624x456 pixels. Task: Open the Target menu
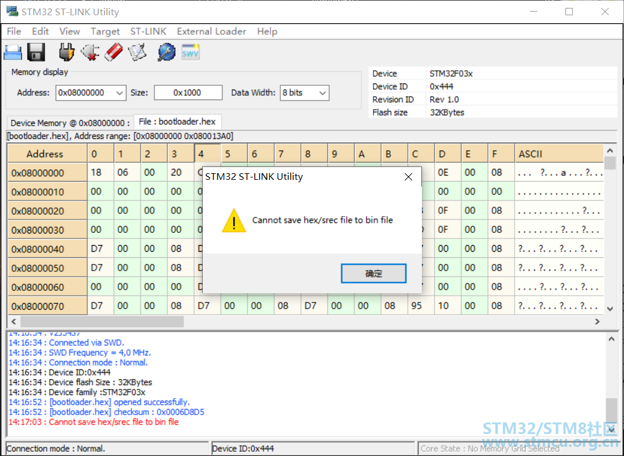(x=105, y=31)
